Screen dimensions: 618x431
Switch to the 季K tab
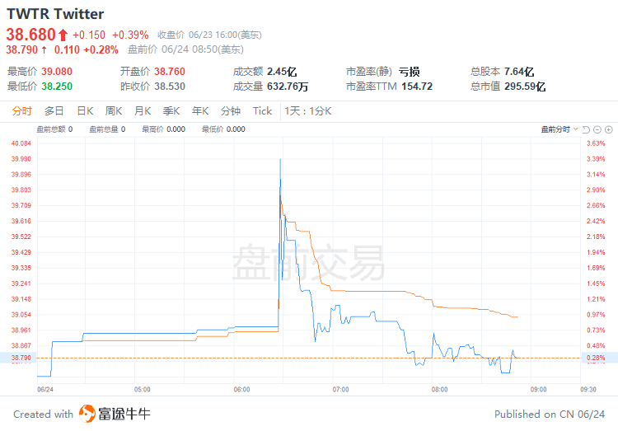click(171, 111)
